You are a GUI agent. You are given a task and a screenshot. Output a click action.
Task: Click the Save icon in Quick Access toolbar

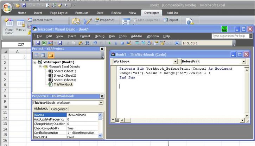(x=24, y=6)
